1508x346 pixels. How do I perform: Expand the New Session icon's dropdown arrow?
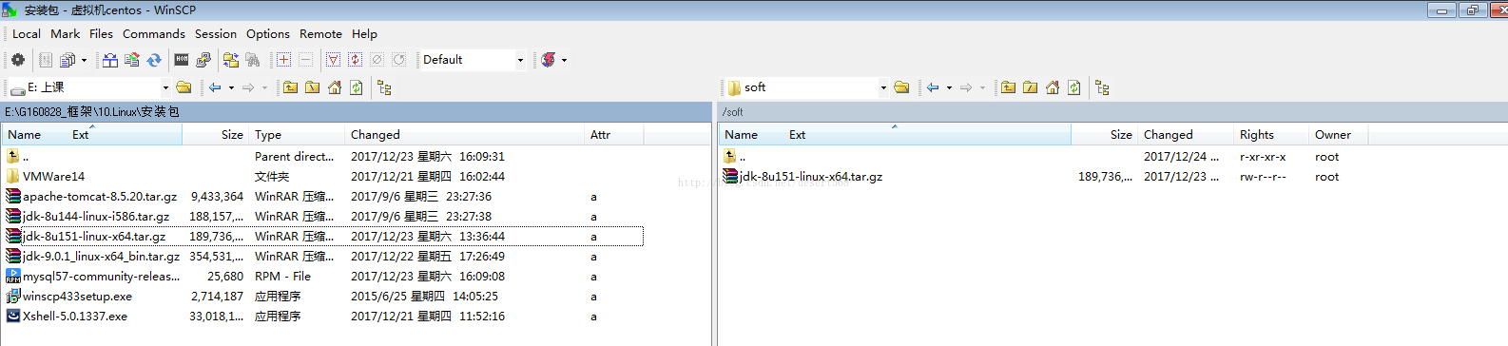tap(565, 60)
